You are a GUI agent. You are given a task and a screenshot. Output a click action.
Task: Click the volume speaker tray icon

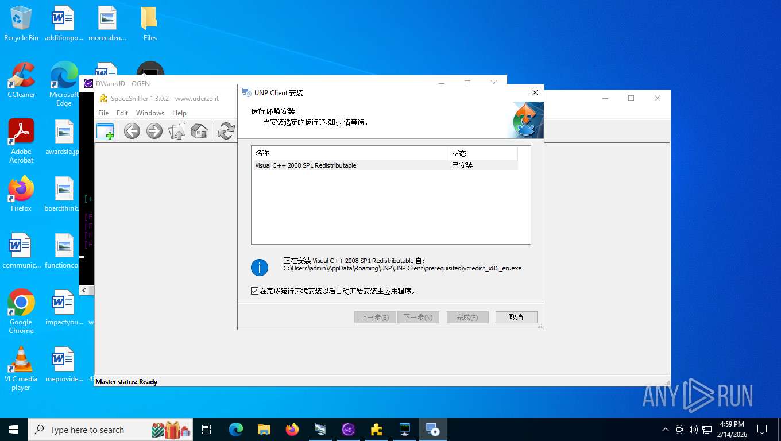pyautogui.click(x=693, y=430)
